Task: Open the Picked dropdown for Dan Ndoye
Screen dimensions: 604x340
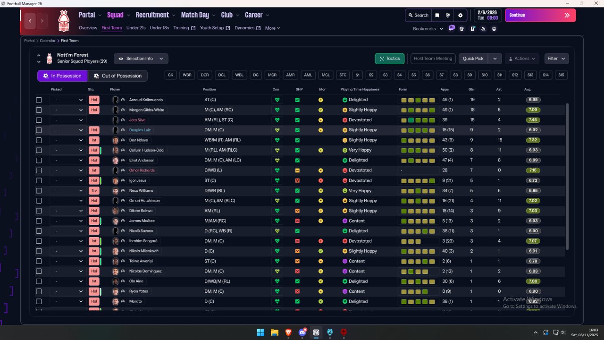Action: pyautogui.click(x=68, y=140)
